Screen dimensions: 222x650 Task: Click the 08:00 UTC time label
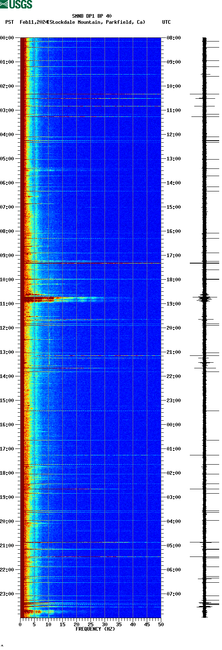(x=174, y=38)
